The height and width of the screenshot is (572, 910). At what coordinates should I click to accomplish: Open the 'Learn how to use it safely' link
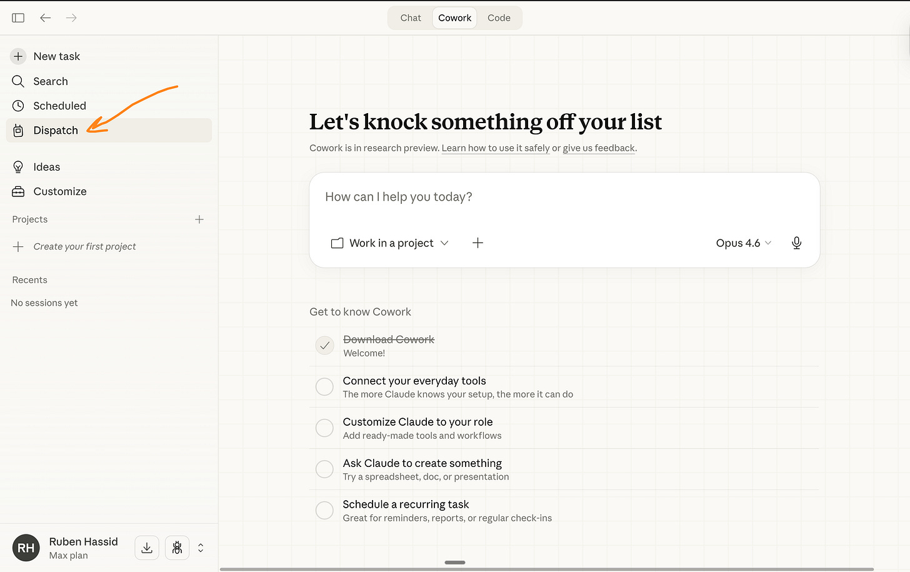click(x=496, y=148)
